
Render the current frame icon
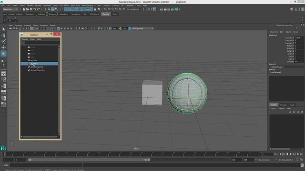[165, 9]
